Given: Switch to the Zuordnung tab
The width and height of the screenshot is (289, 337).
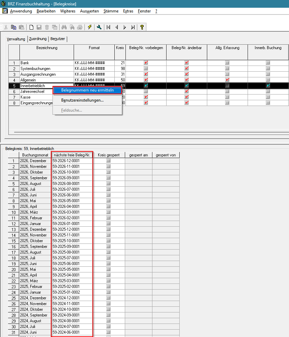Looking at the screenshot, I should point(38,39).
